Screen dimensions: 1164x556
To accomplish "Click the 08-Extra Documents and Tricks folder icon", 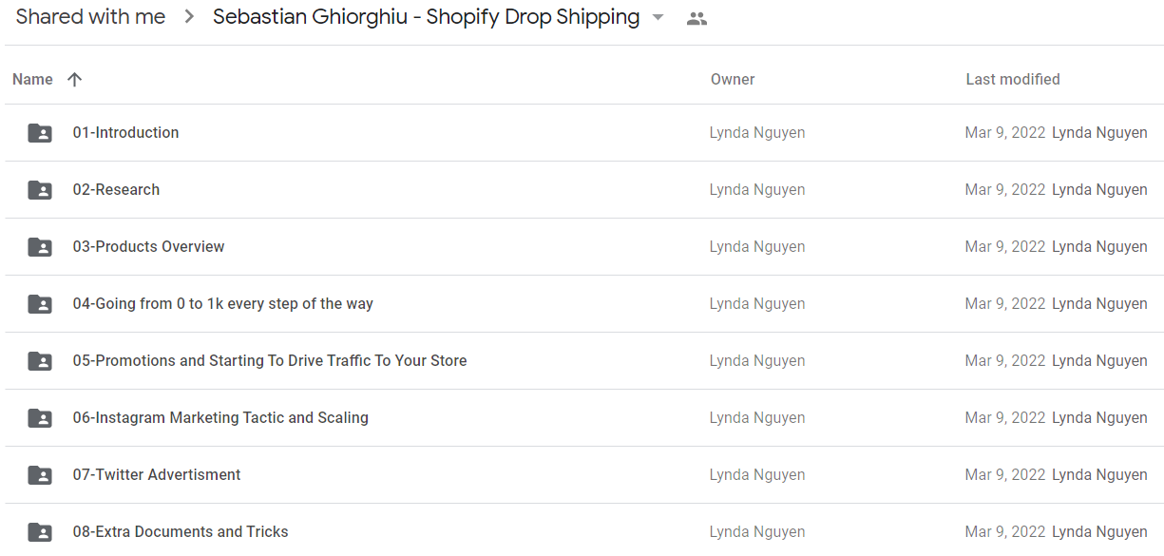I will click(40, 532).
